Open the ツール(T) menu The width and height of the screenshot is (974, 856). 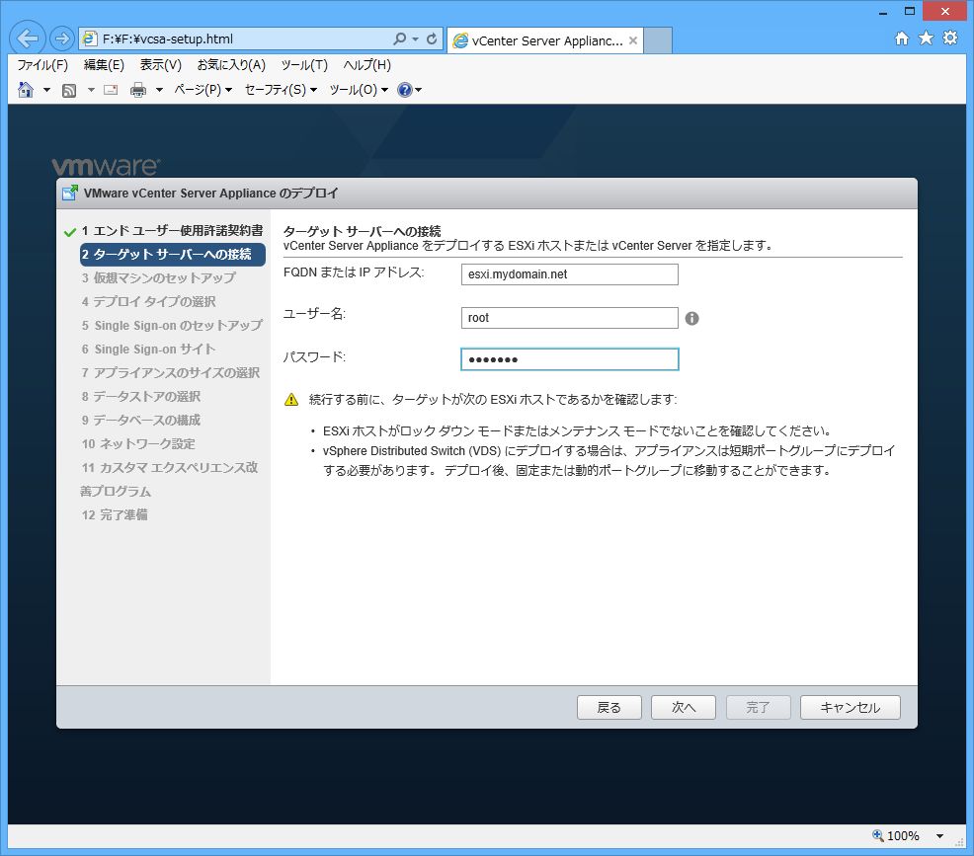pos(304,65)
